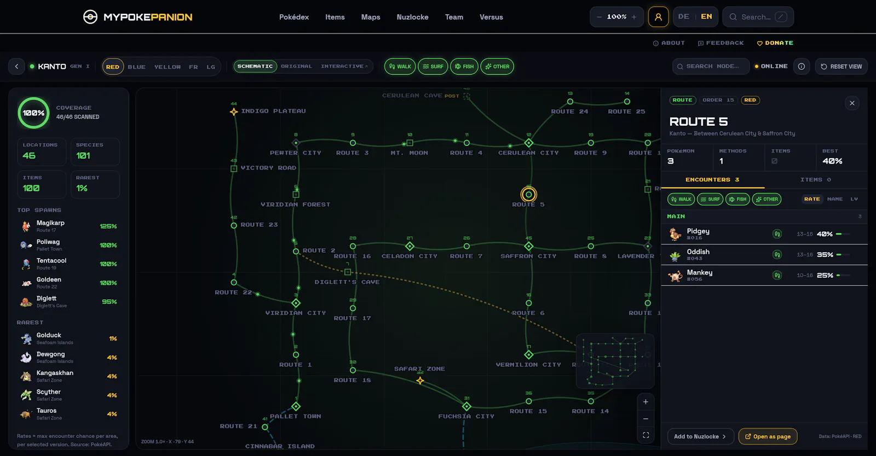
Task: Select the YELLOW game version
Action: [x=168, y=67]
